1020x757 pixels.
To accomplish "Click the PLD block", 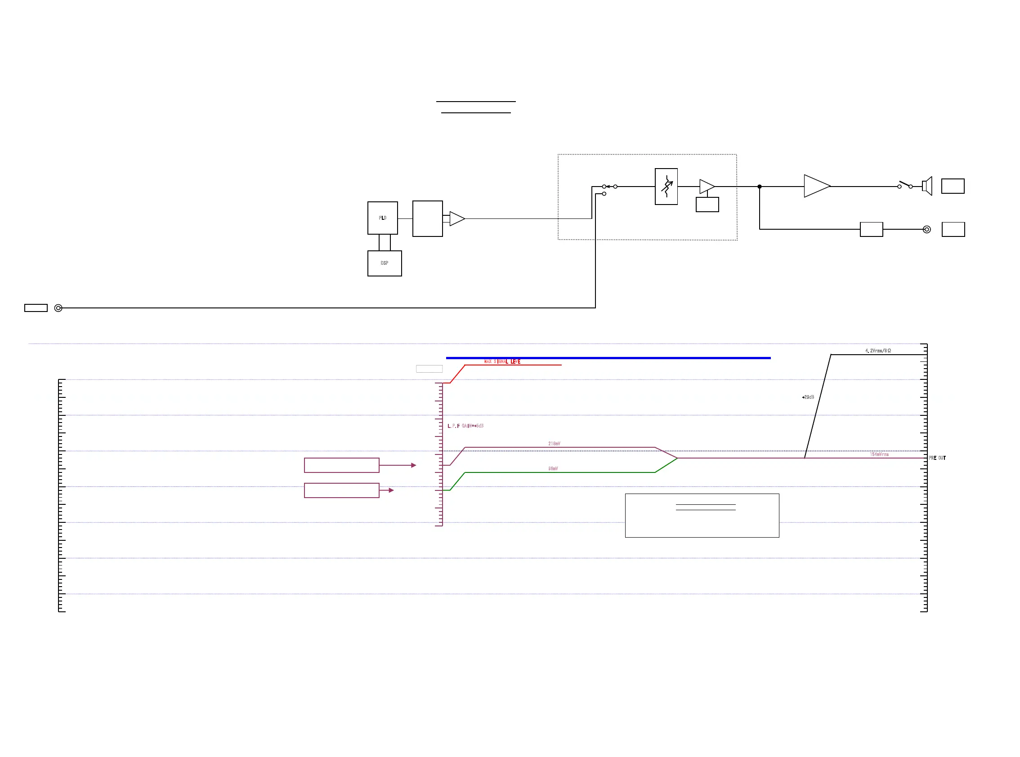I will (382, 218).
